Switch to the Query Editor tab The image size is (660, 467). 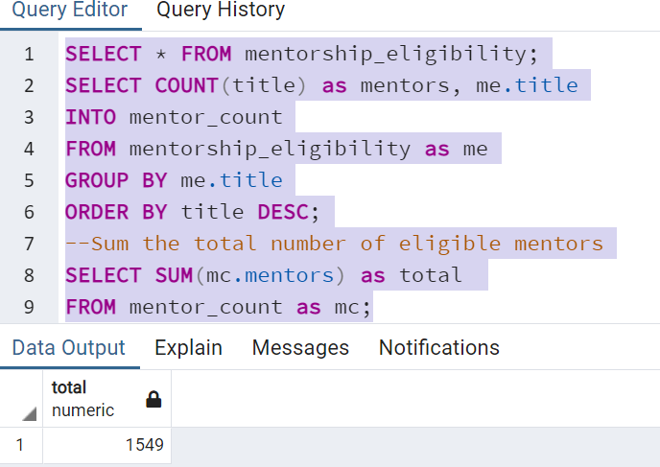[69, 11]
